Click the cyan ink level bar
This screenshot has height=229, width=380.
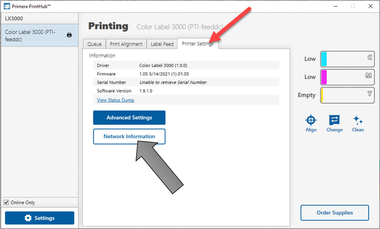click(347, 59)
